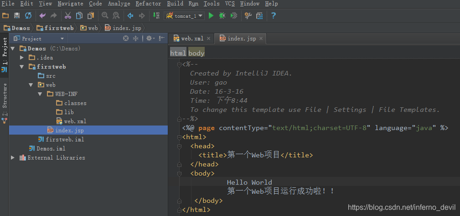Open the Refactor menu
The width and height of the screenshot is (460, 216).
click(x=149, y=4)
